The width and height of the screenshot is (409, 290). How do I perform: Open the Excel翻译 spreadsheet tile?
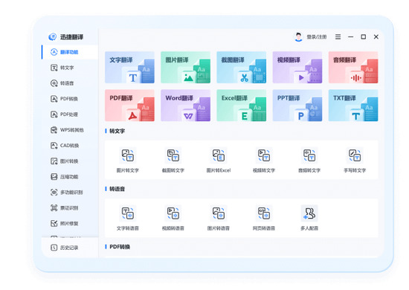coord(241,106)
